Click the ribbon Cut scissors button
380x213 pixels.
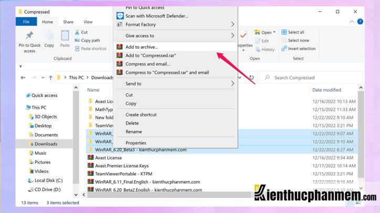81,32
